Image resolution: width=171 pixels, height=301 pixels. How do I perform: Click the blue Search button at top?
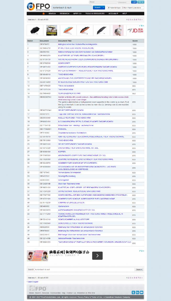(97, 8)
